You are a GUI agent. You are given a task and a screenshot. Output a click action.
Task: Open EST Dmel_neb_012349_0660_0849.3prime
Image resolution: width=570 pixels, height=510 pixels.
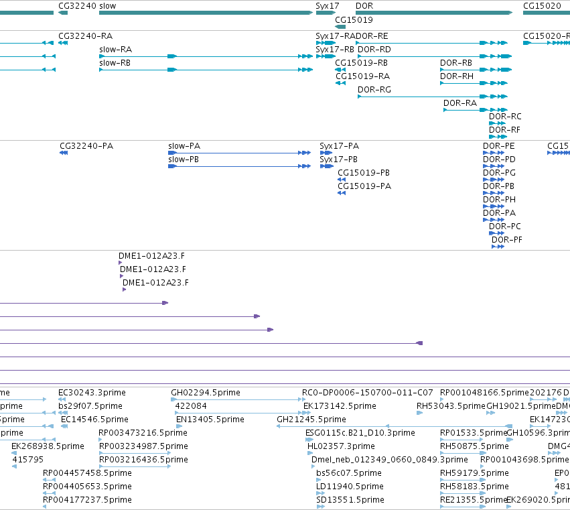[x=314, y=466]
